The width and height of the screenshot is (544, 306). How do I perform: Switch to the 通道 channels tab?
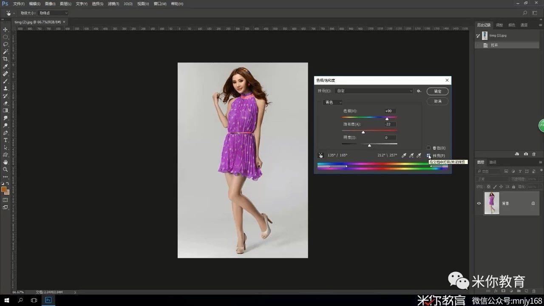(x=524, y=25)
